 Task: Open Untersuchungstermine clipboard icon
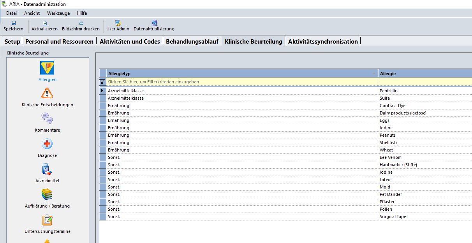[x=47, y=220]
